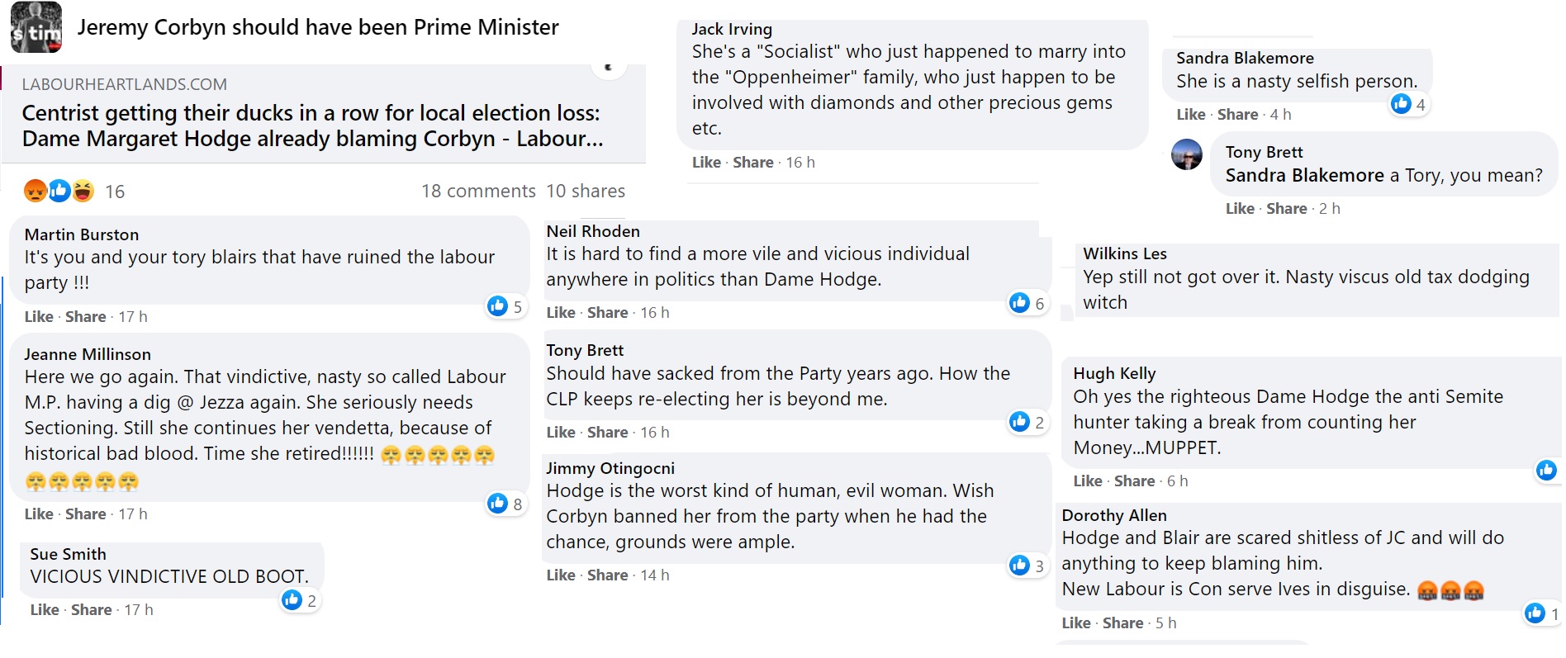Click the page avatar beside the Jeremy Corbyn title
Viewport: 1566px width, 658px height.
pos(36,27)
